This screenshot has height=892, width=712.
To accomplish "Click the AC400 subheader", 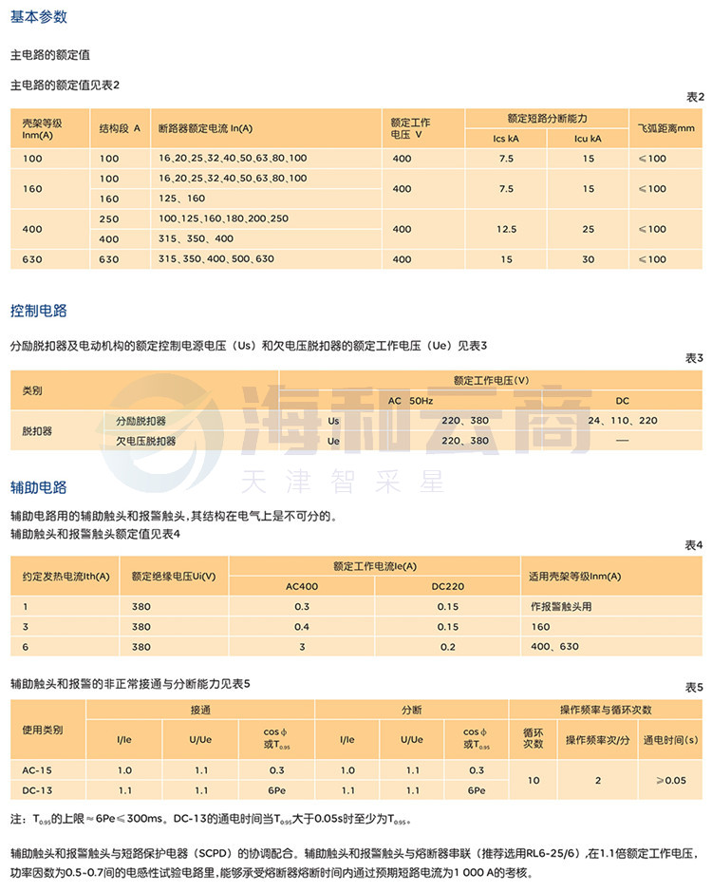I will point(301,586).
